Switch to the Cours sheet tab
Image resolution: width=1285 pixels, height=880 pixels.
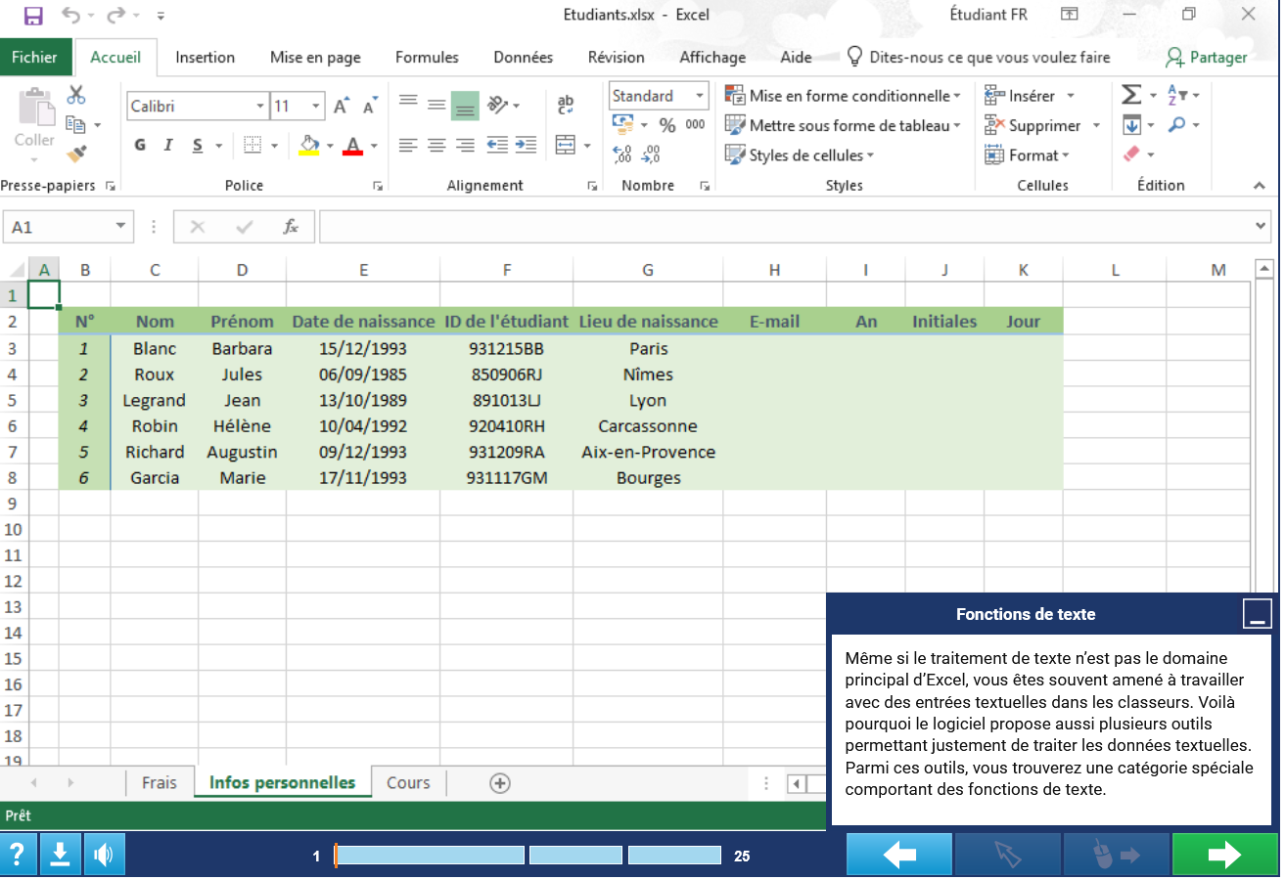(x=408, y=783)
